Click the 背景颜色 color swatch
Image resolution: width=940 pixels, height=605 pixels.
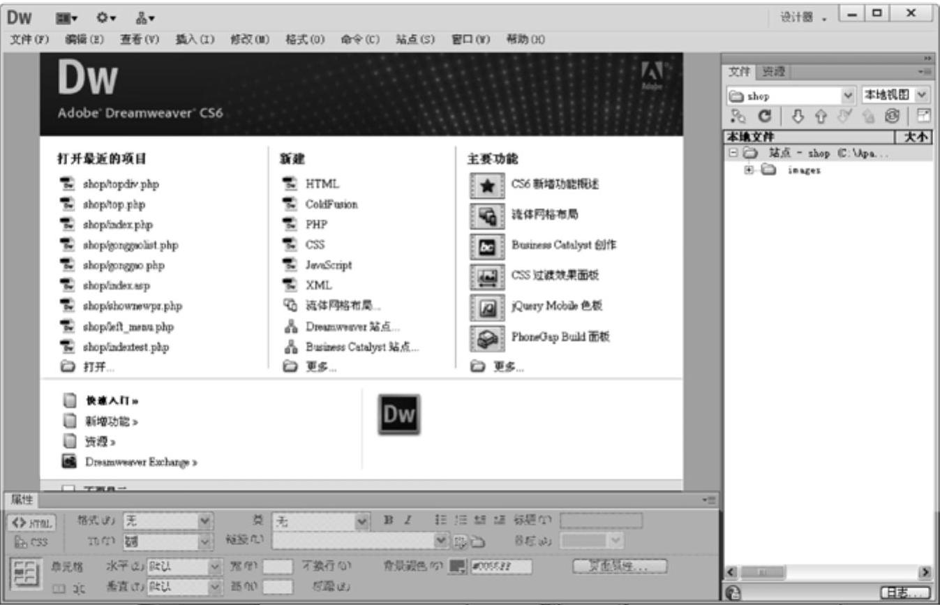click(458, 567)
